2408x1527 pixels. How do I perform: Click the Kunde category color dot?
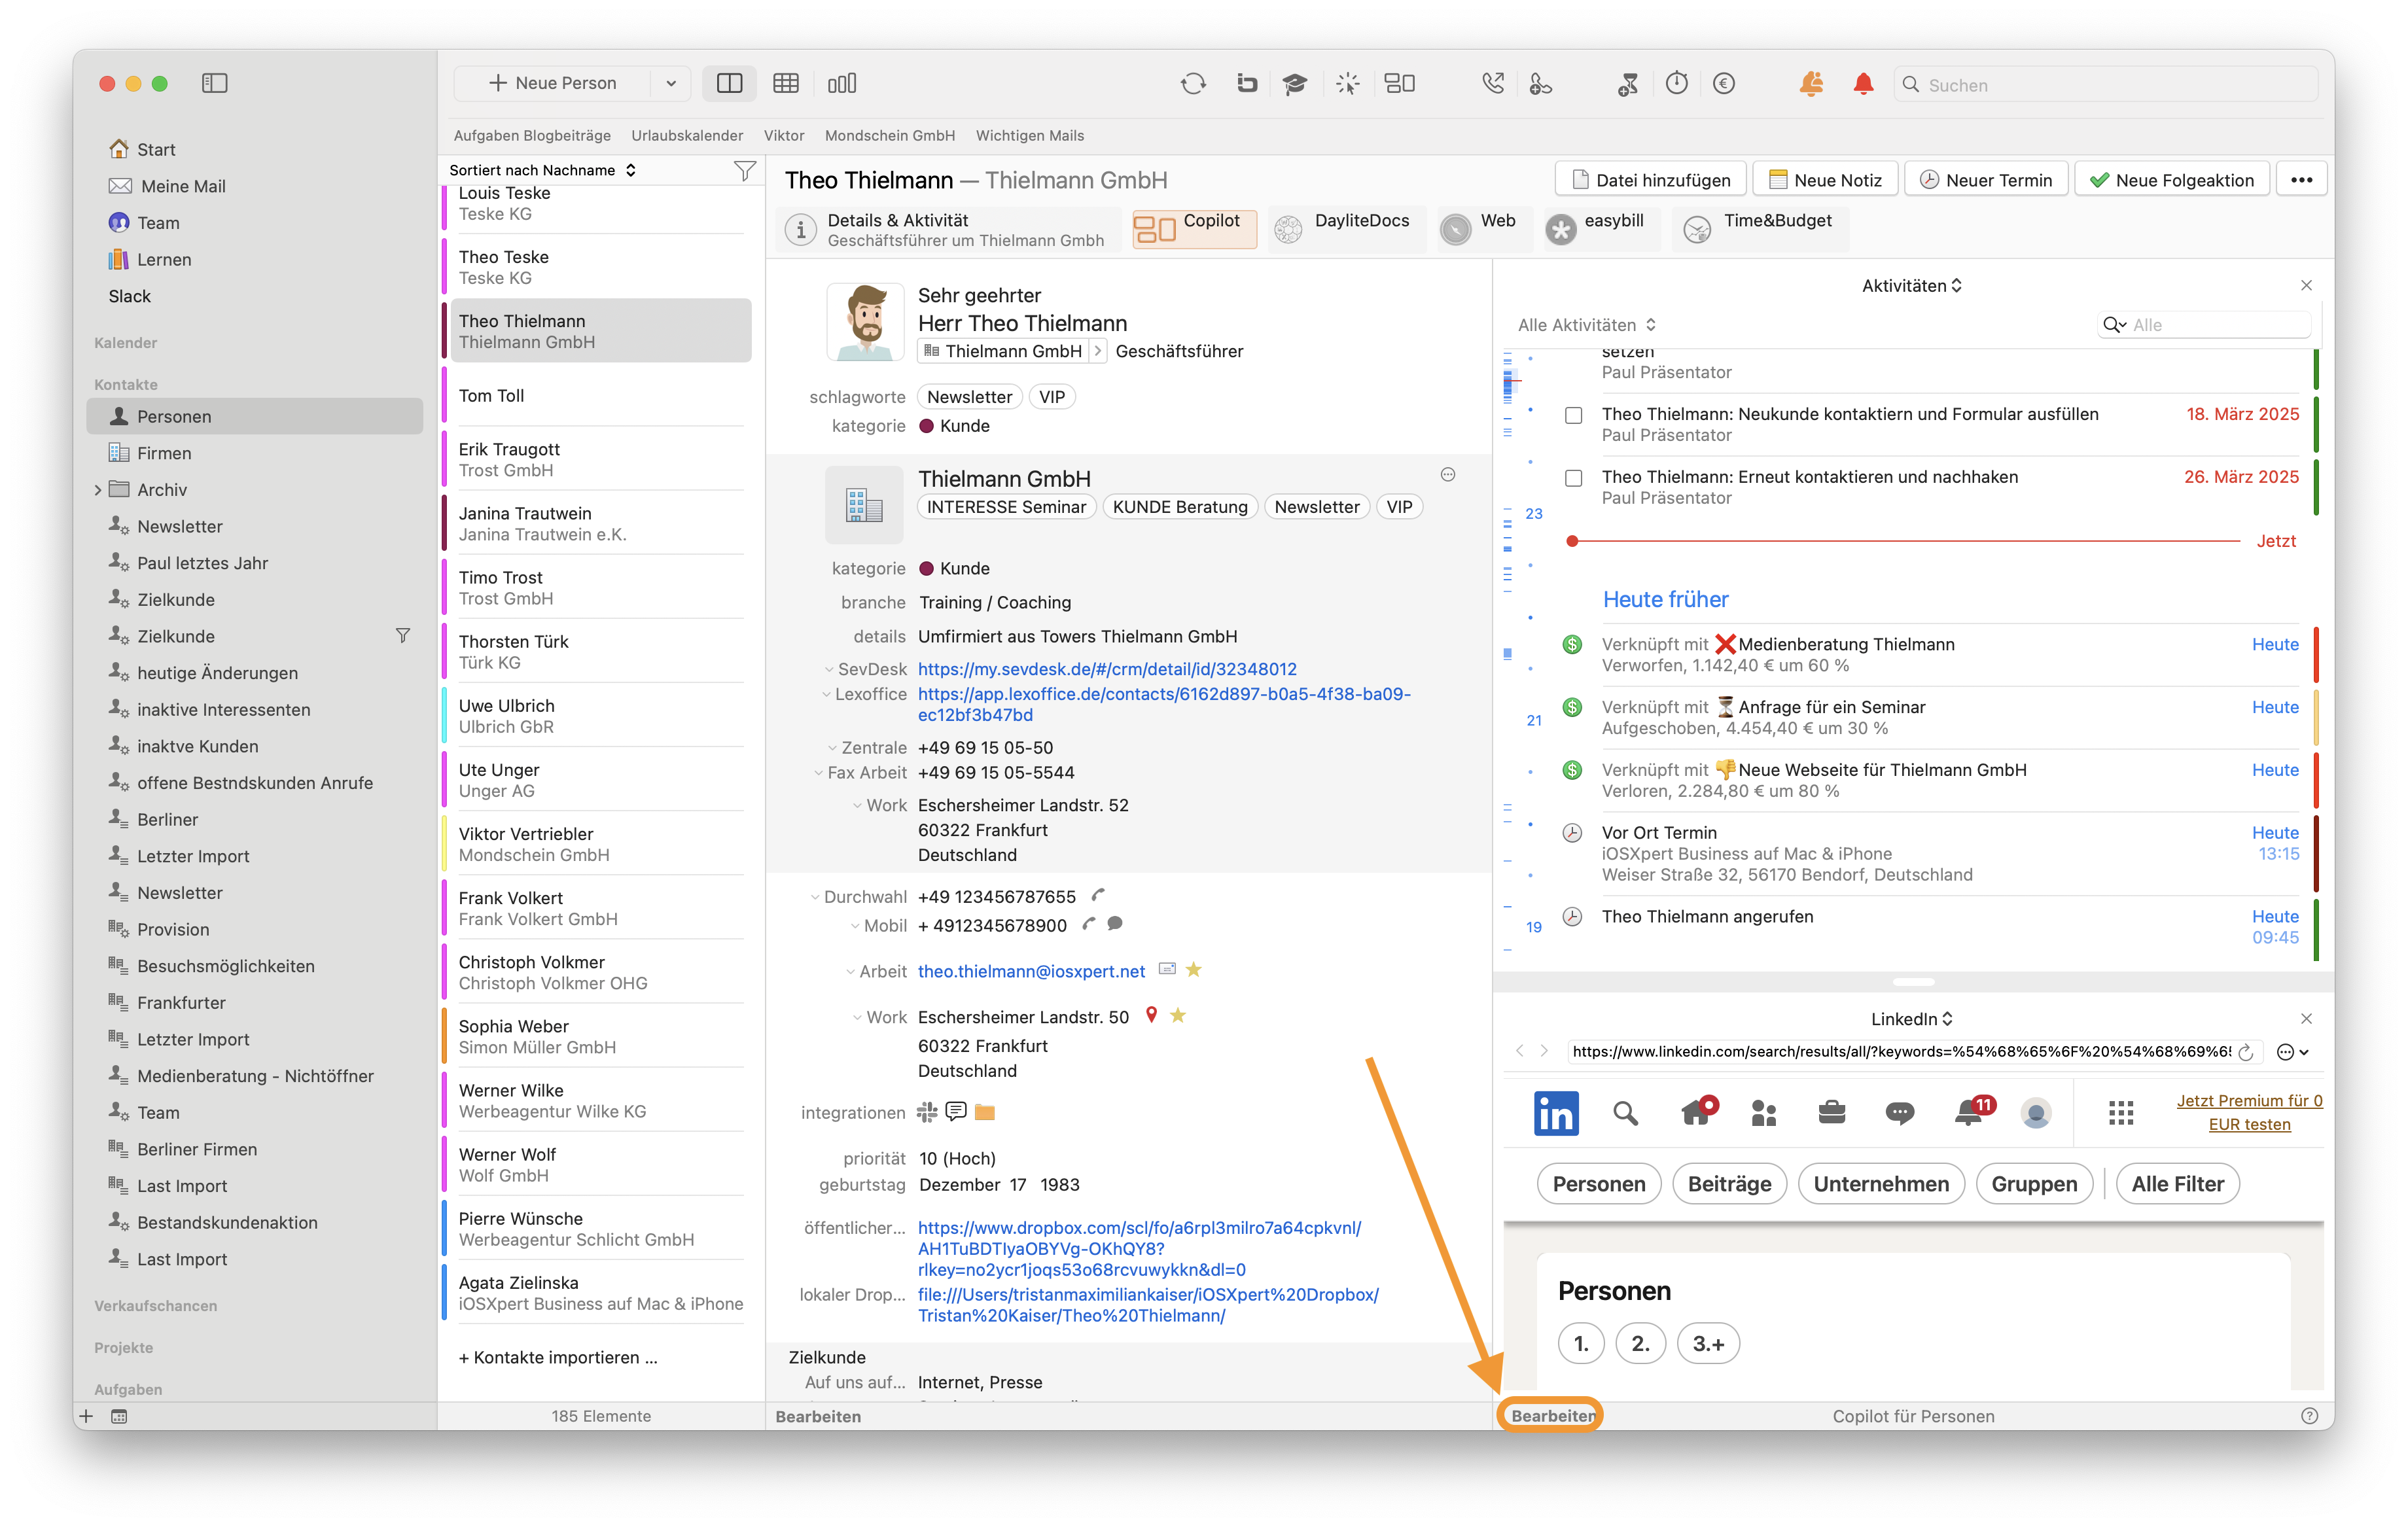[926, 426]
